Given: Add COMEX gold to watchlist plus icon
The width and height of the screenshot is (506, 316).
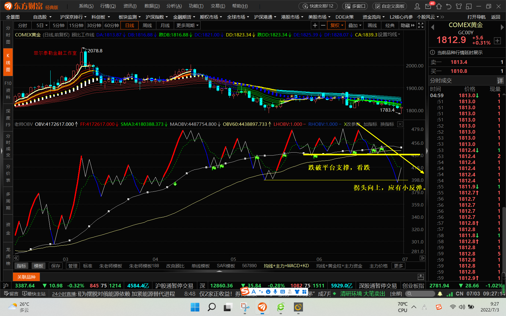Looking at the screenshot, I should click(x=497, y=41).
